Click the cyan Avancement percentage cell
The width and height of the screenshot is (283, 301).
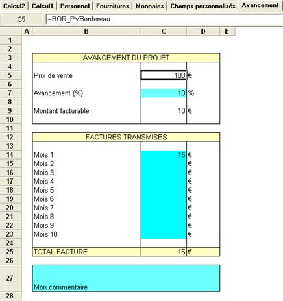pos(164,93)
